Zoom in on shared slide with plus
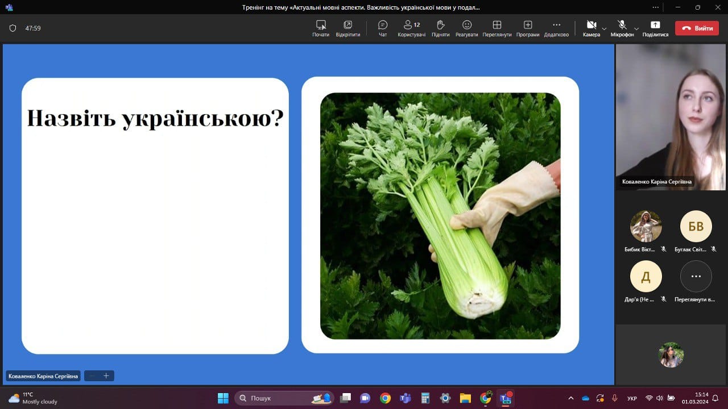 click(x=106, y=376)
